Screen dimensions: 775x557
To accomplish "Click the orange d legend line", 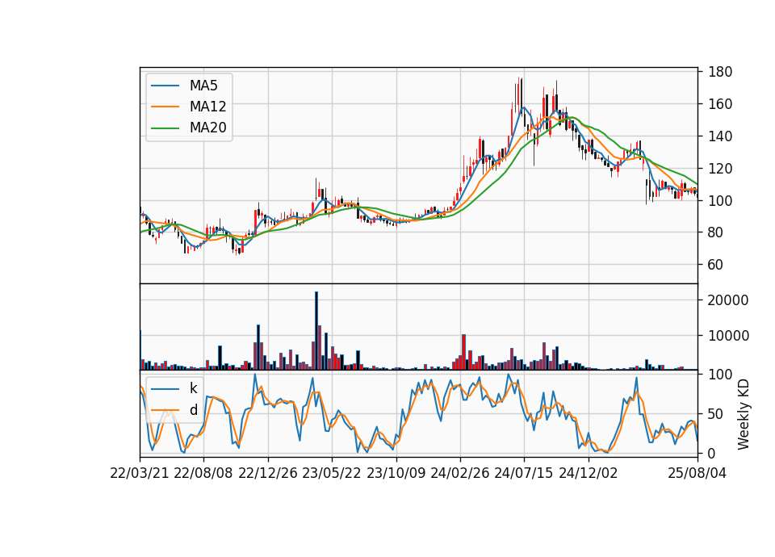I will click(x=165, y=410).
